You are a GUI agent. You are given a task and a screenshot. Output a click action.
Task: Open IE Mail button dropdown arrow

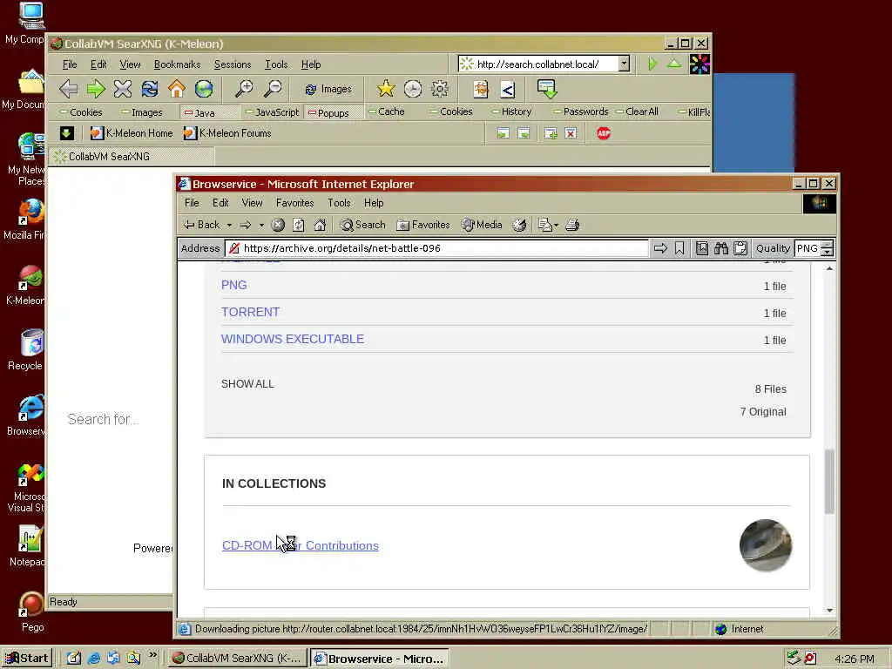tap(556, 226)
